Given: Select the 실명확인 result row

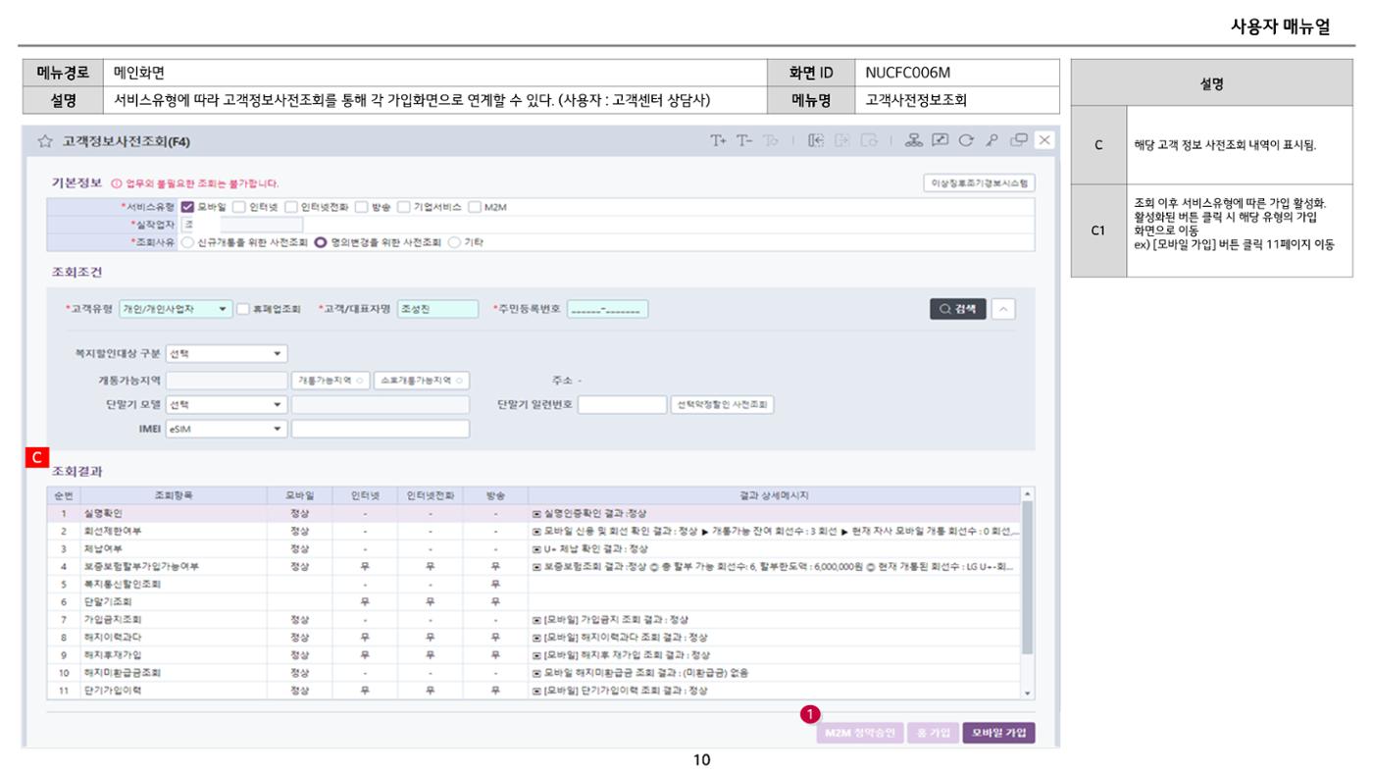Looking at the screenshot, I should 533,513.
